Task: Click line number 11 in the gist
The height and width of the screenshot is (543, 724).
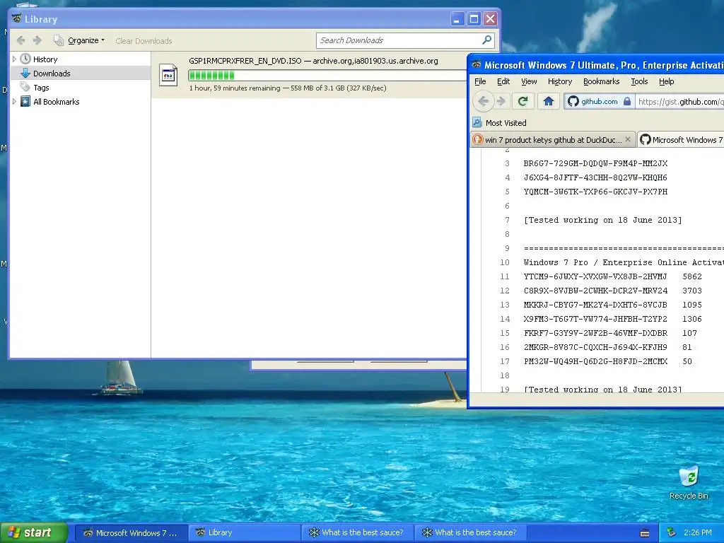Action: coord(505,276)
